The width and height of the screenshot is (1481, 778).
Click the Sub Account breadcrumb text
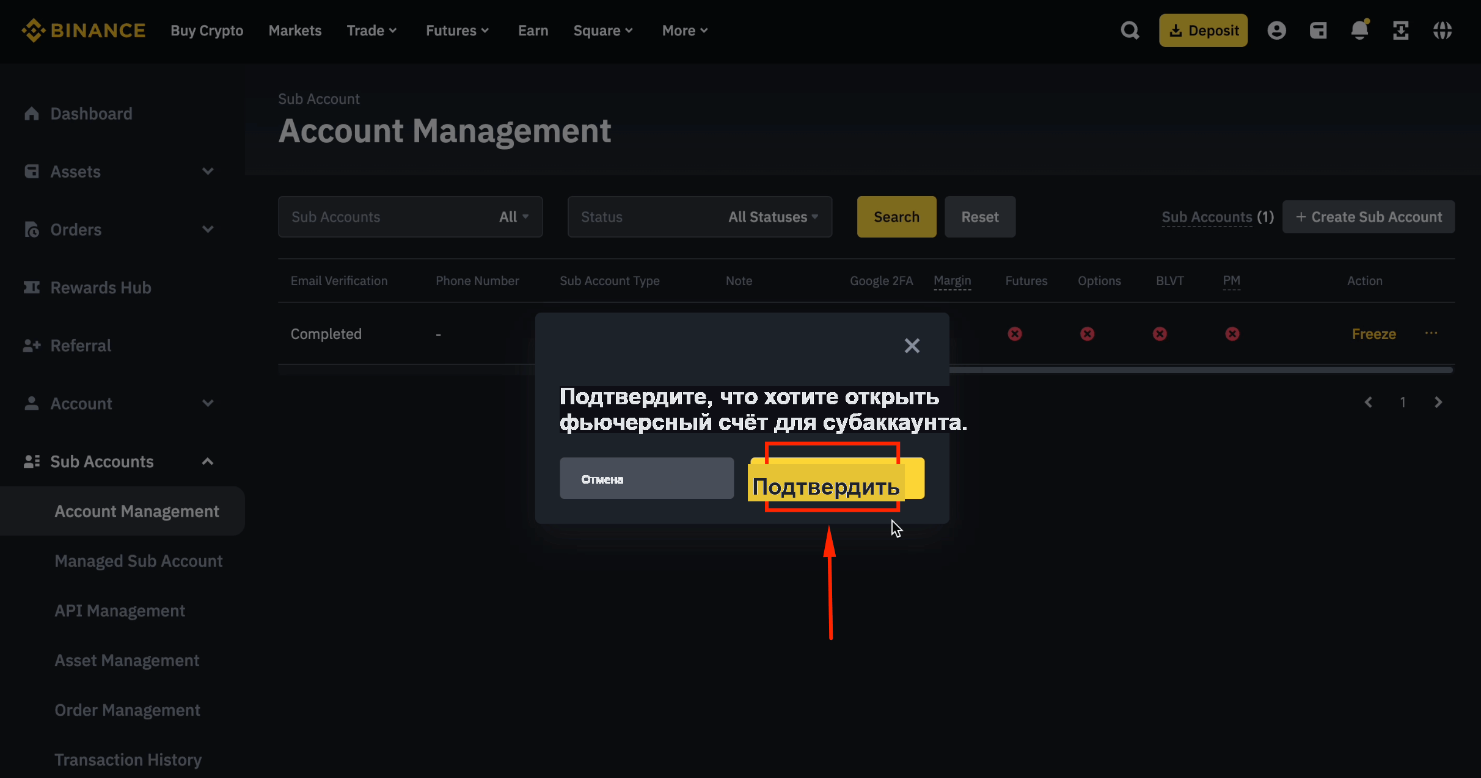[x=319, y=99]
